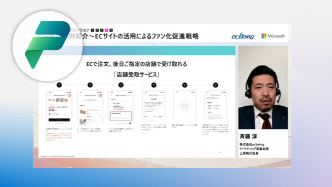Click the Power Pages logo in the circle

pyautogui.click(x=48, y=44)
